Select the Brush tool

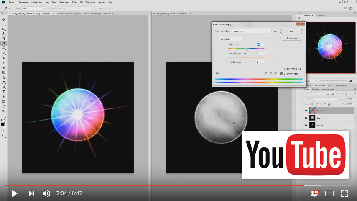coord(4,53)
